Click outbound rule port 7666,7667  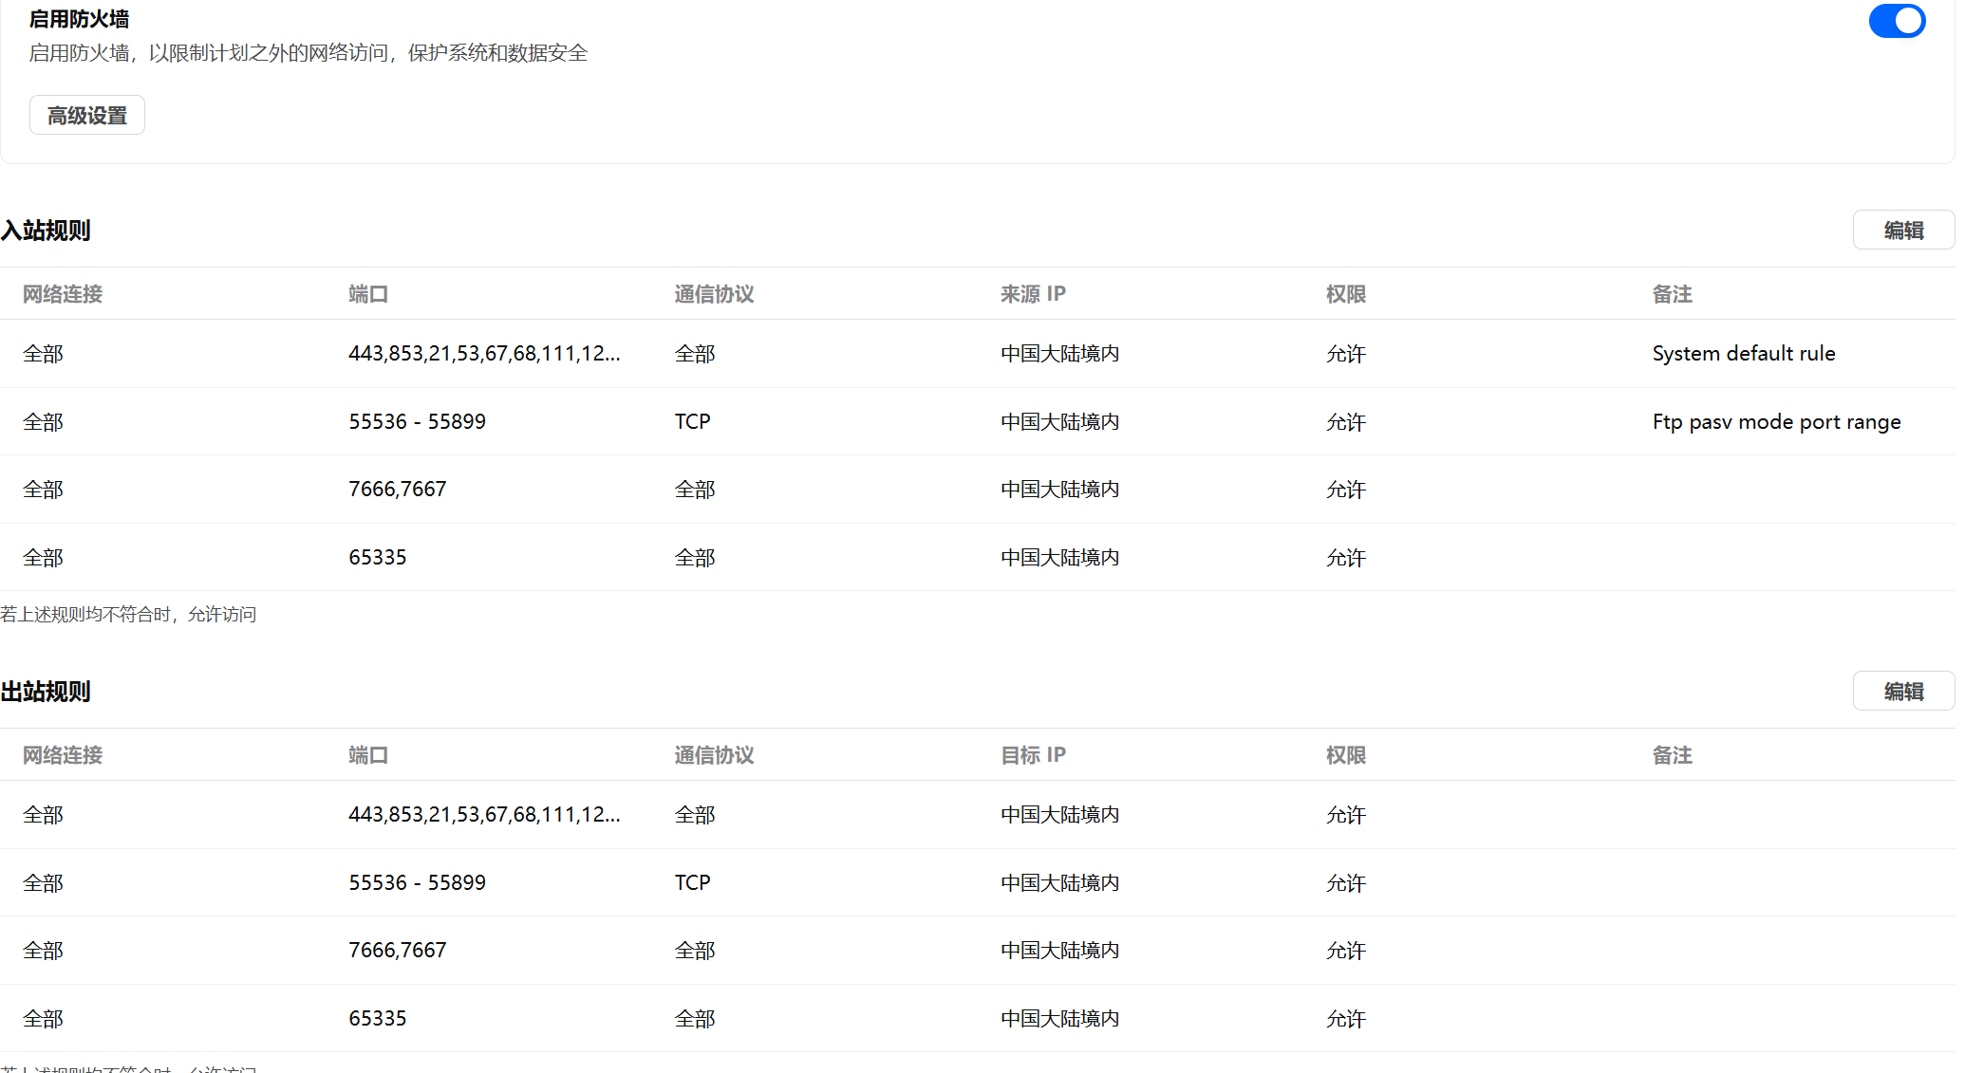point(397,951)
